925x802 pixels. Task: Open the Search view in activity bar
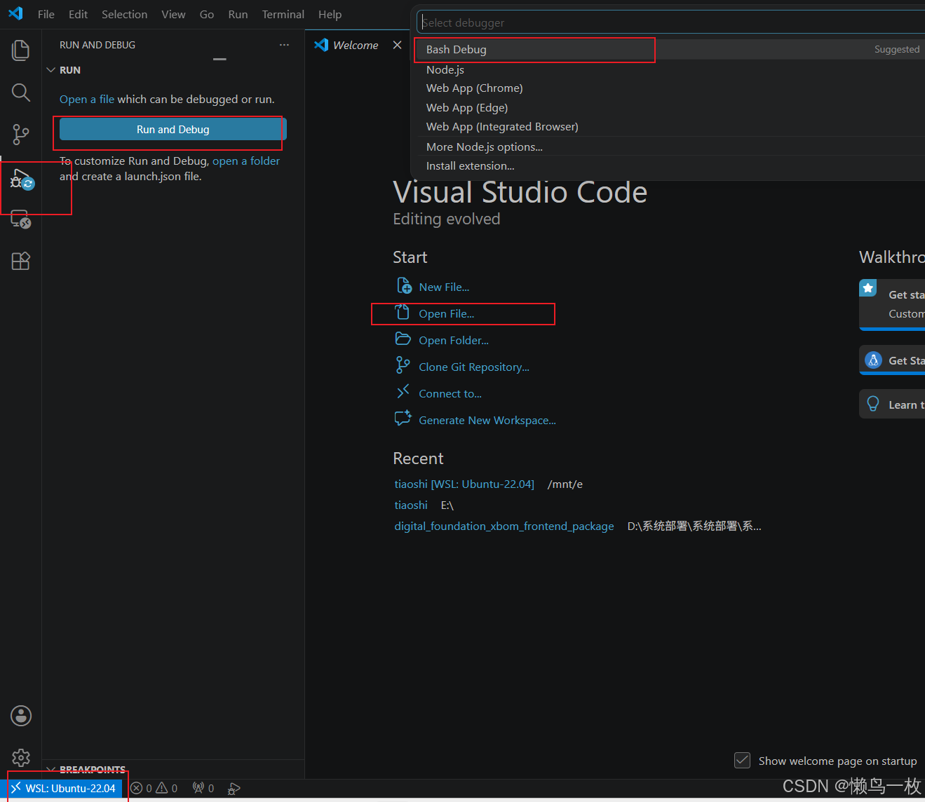[21, 93]
